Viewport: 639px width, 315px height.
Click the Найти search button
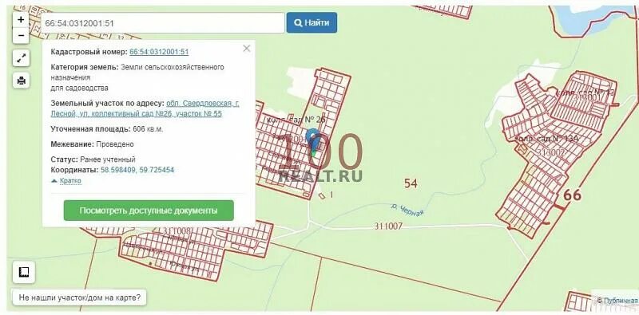pos(312,23)
